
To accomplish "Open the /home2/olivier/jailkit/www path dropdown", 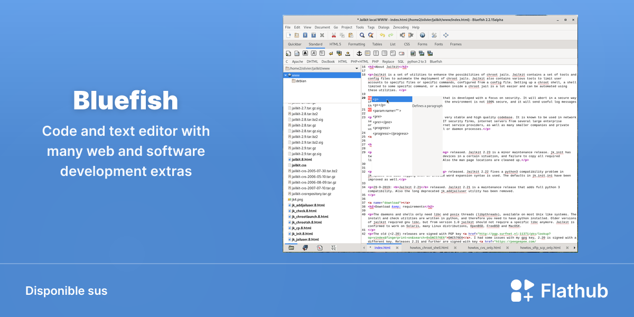I will 322,68.
